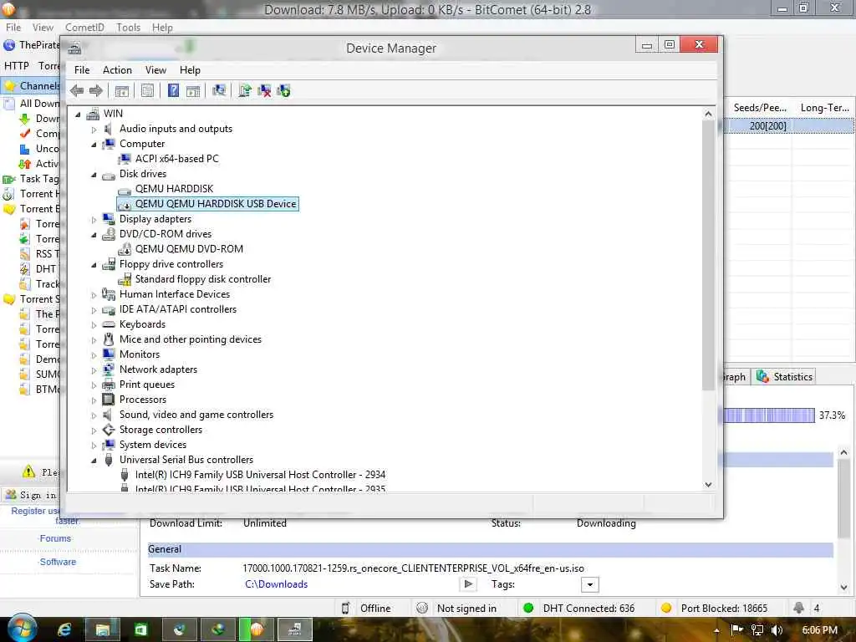Screen dimensions: 856x642
Task: Open the Forums link in BitComet sidebar
Action: click(x=55, y=538)
